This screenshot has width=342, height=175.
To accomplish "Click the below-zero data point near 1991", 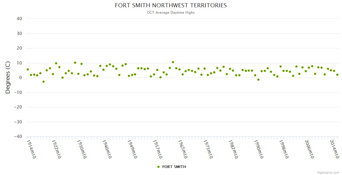I will (258, 80).
